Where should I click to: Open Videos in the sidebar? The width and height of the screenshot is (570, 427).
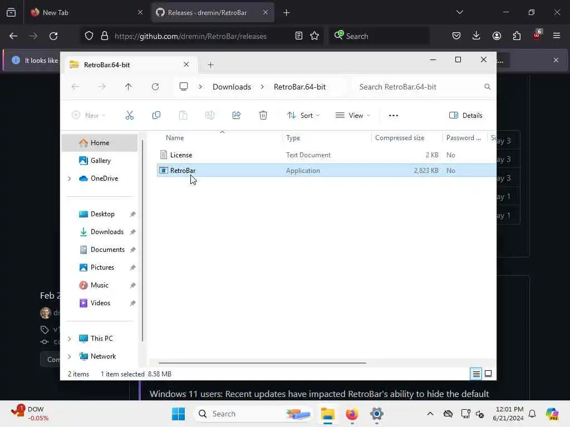pyautogui.click(x=100, y=303)
